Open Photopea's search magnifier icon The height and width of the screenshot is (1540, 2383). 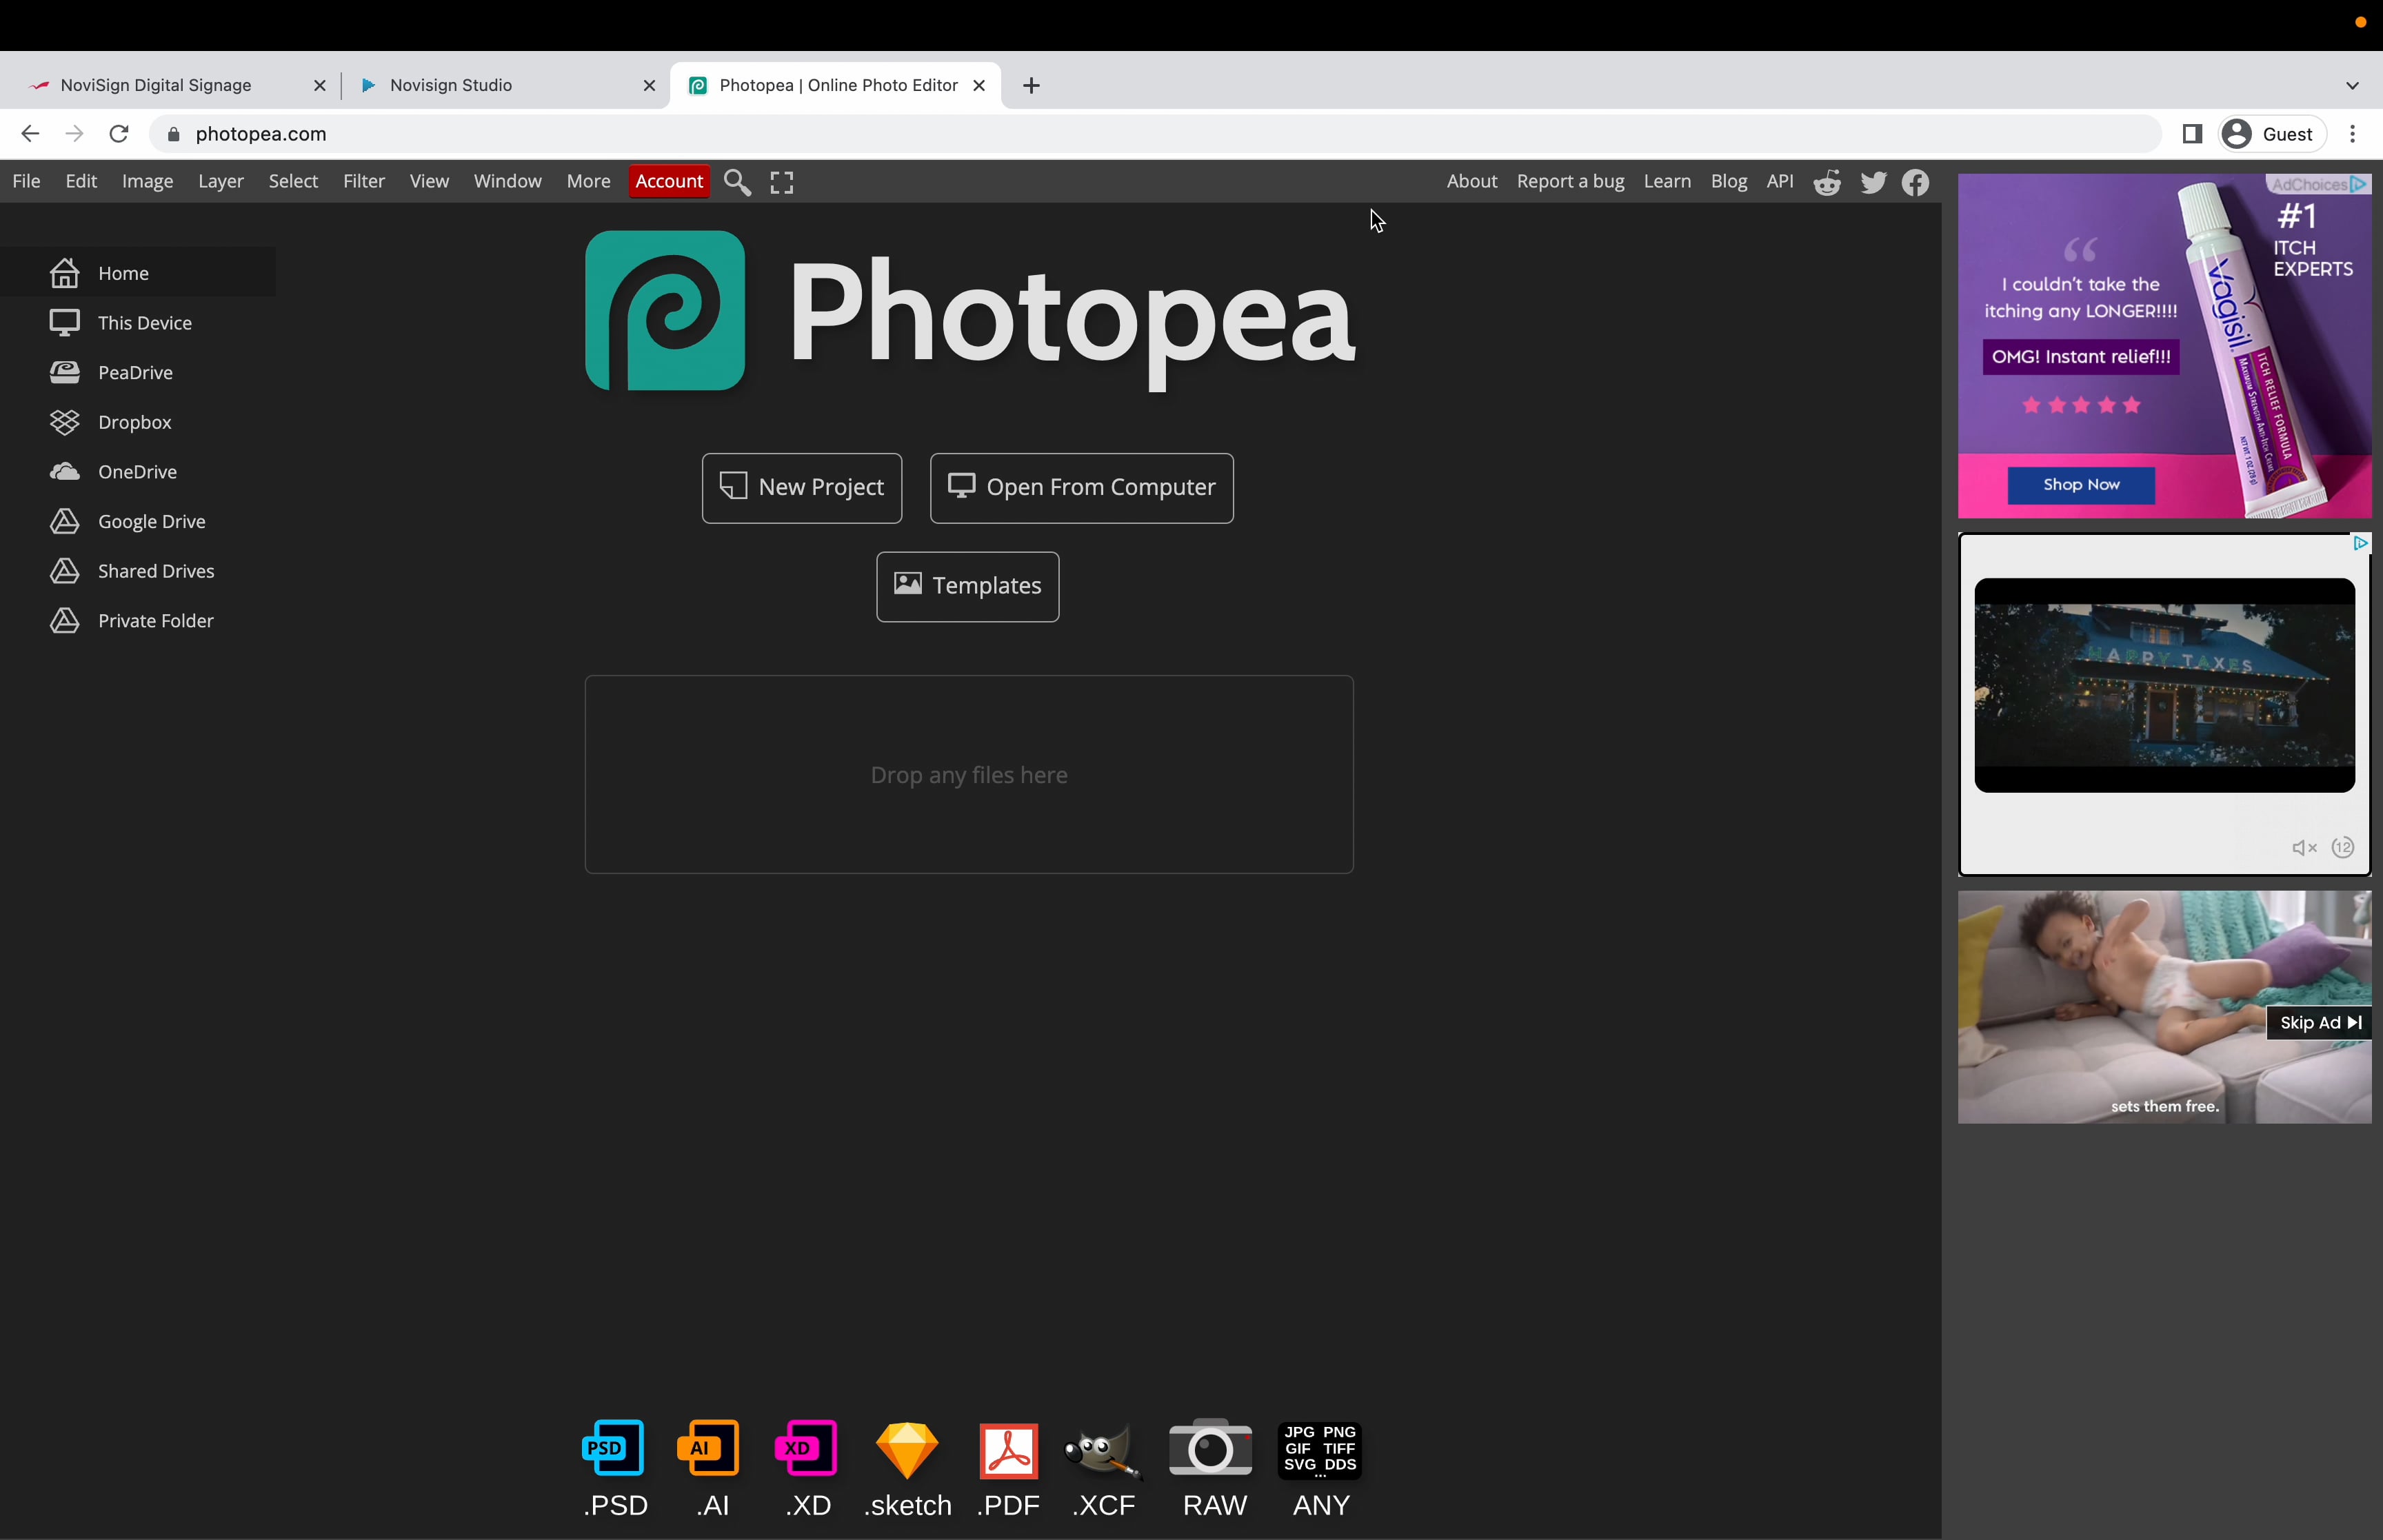[x=737, y=181]
